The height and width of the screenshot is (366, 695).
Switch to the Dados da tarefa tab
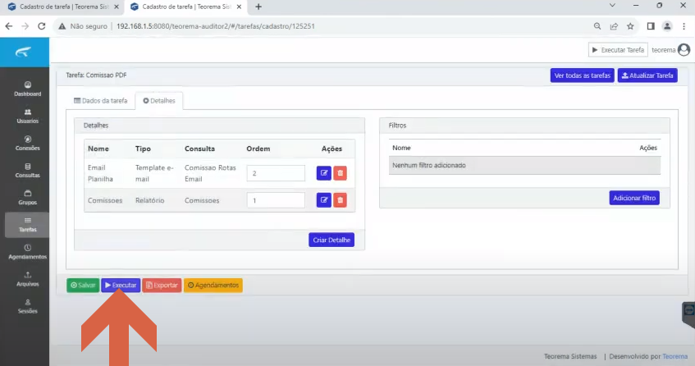pos(101,101)
